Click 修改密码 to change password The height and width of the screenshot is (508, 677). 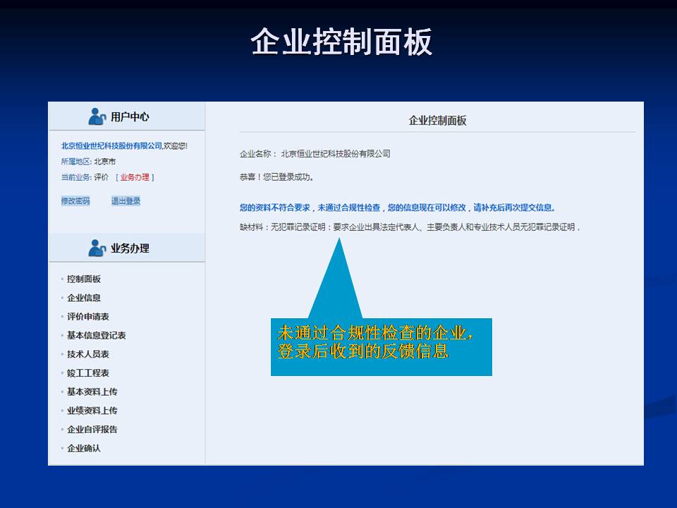(75, 201)
